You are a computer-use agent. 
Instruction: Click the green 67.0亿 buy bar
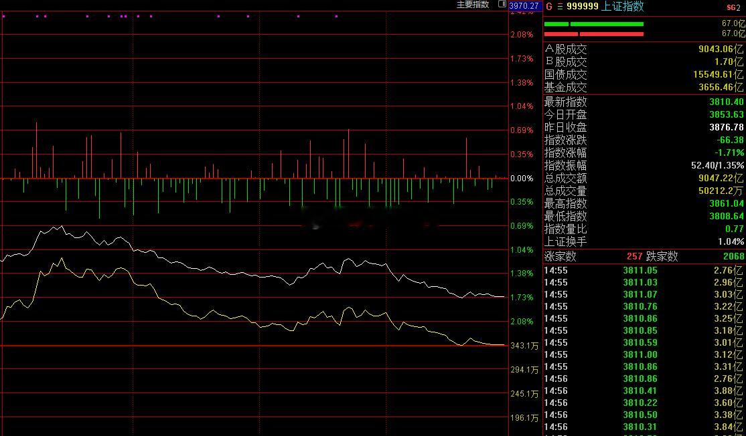[x=594, y=24]
